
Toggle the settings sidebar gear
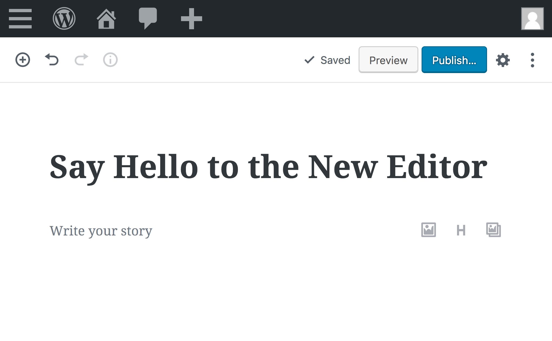point(503,60)
